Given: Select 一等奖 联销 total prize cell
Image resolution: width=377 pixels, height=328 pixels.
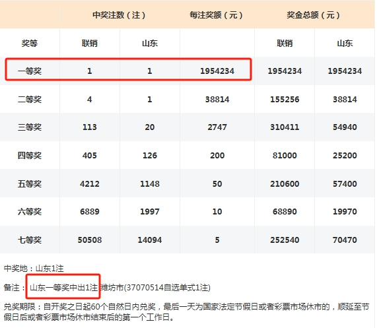Looking at the screenshot, I should pyautogui.click(x=285, y=71).
